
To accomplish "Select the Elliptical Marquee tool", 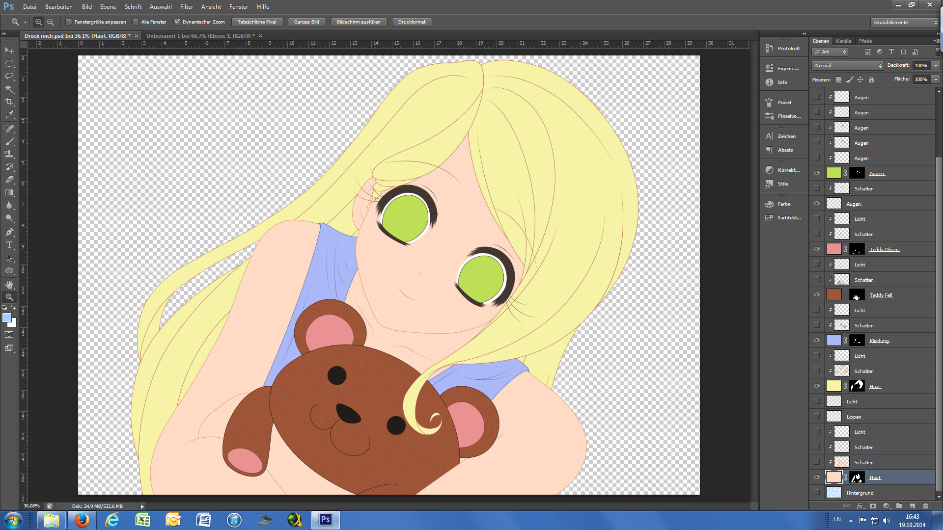I will pyautogui.click(x=9, y=63).
